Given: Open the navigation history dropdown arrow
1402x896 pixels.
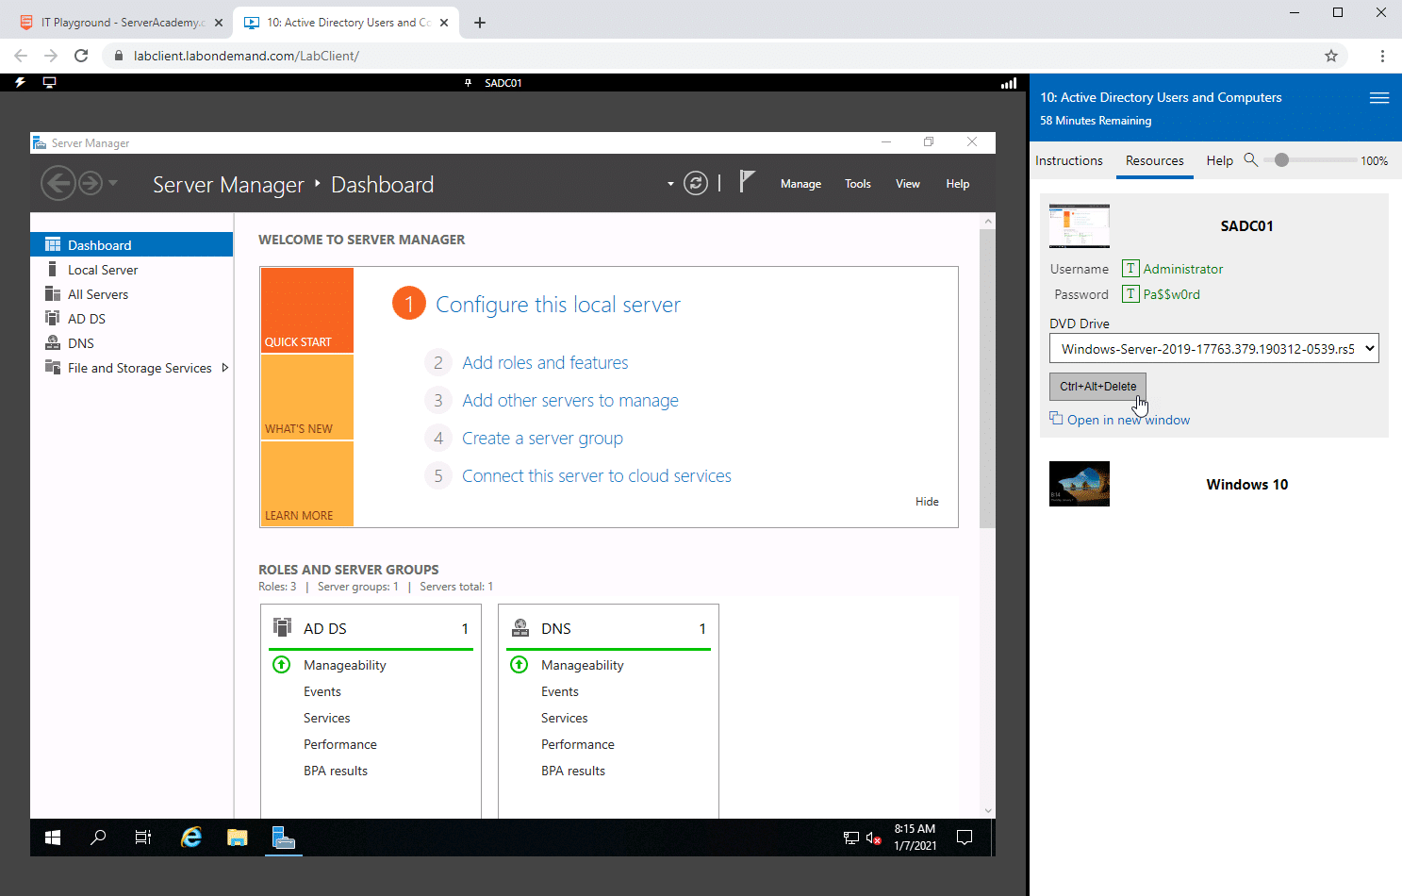Looking at the screenshot, I should [113, 183].
